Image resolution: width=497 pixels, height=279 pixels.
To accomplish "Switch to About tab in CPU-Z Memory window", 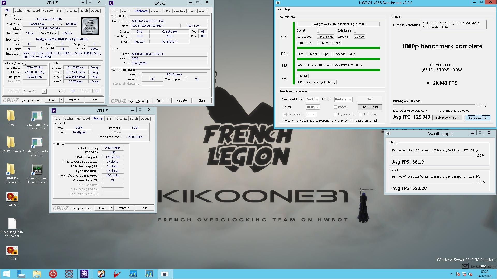I will [145, 119].
